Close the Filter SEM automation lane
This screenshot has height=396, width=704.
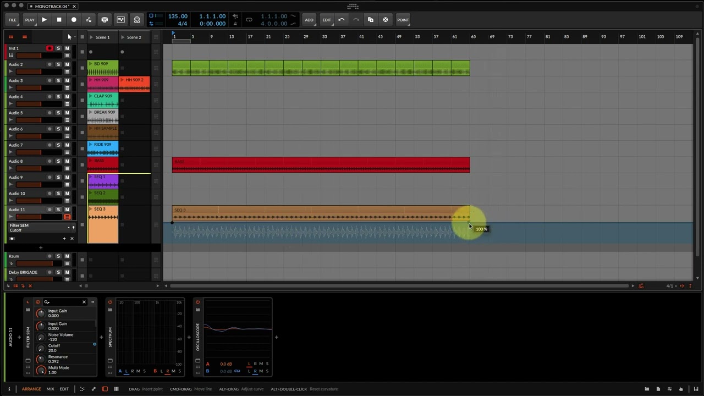click(x=71, y=239)
